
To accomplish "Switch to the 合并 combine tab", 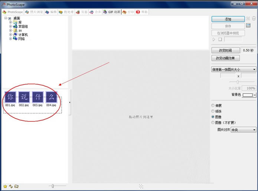I will pos(95,12).
